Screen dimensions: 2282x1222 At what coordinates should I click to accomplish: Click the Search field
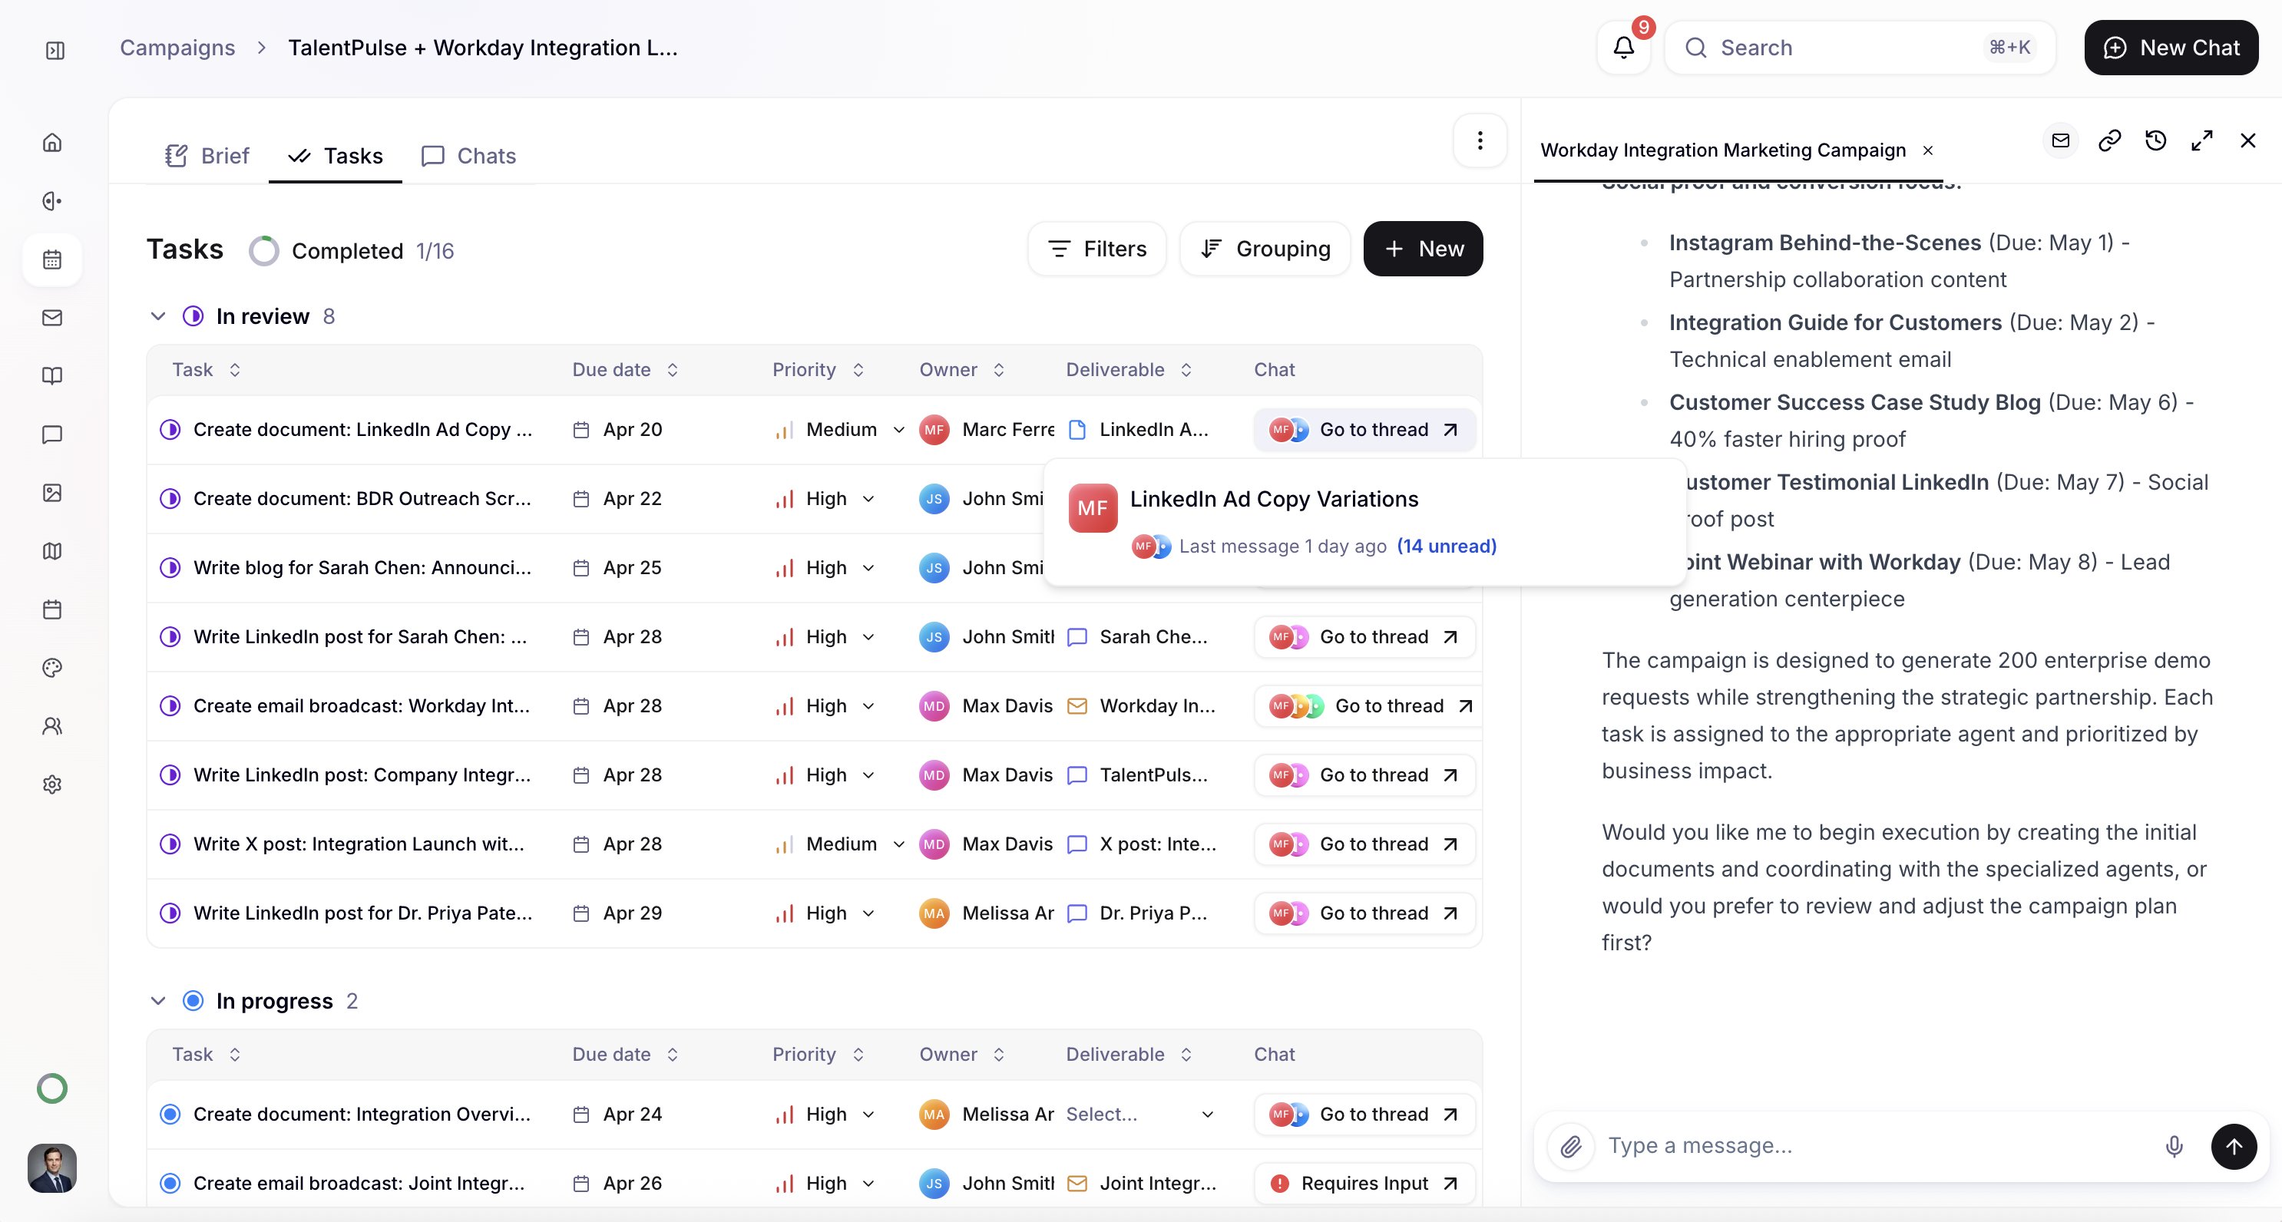pyautogui.click(x=1860, y=48)
